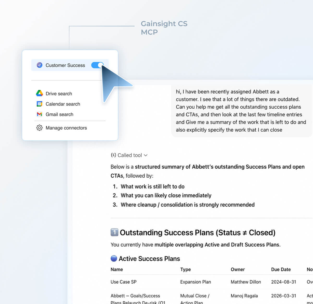Viewport: 313px width, 304px height.
Task: Click the Active Success Plans subheading
Action: (x=149, y=259)
